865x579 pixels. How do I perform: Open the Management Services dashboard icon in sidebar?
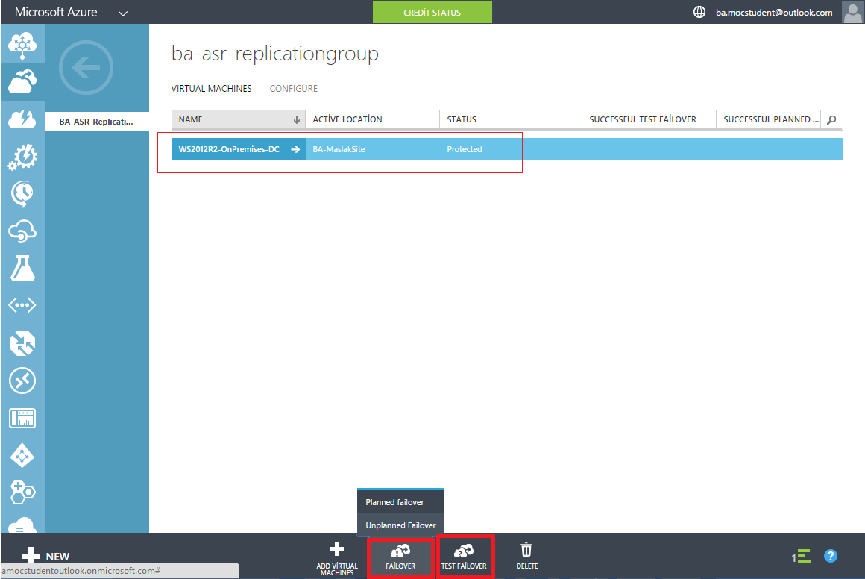pyautogui.click(x=22, y=419)
